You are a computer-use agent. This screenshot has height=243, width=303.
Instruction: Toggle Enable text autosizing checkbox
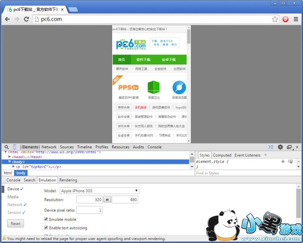pos(46,227)
